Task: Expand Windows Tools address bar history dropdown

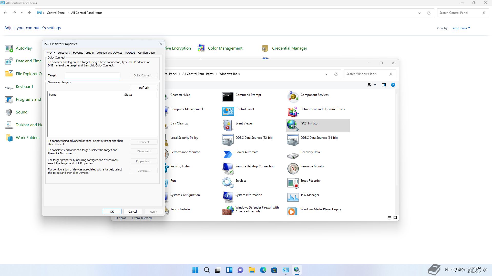Action: coord(326,74)
